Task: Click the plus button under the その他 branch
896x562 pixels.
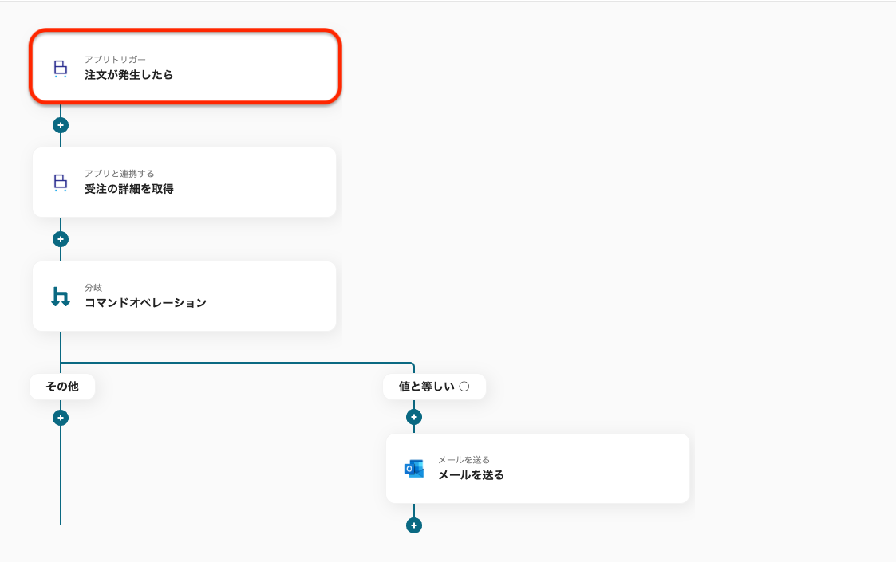Action: coord(61,418)
